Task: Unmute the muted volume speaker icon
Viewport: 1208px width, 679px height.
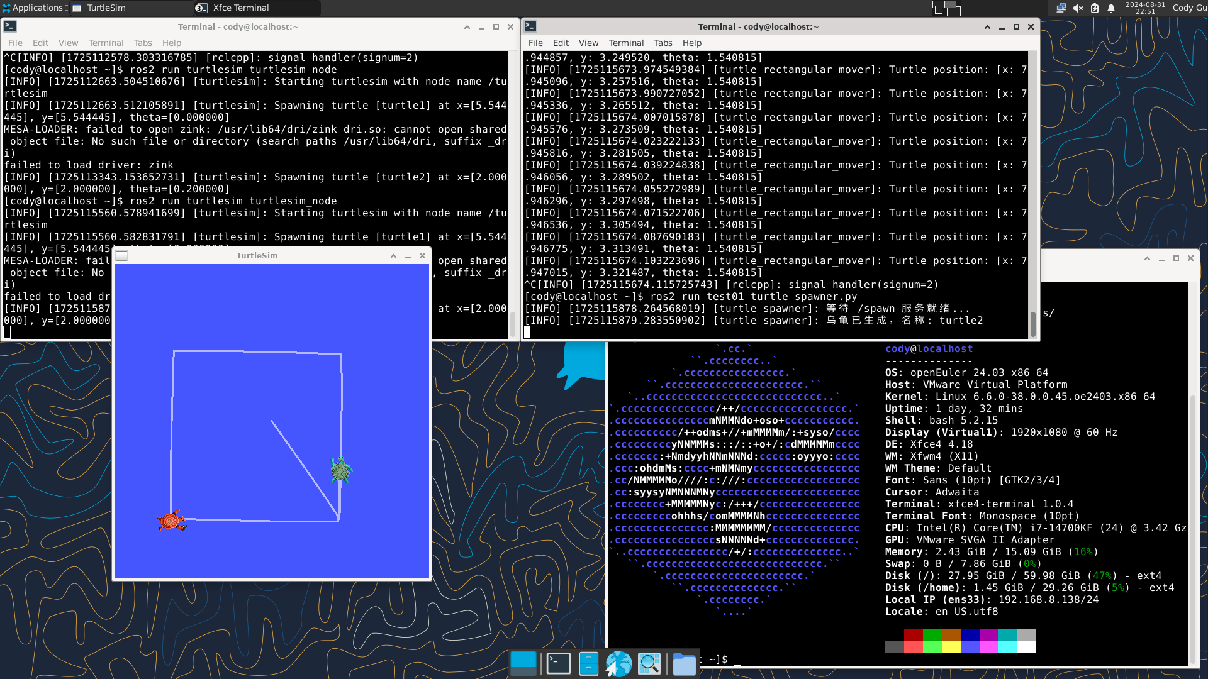Action: click(x=1078, y=8)
